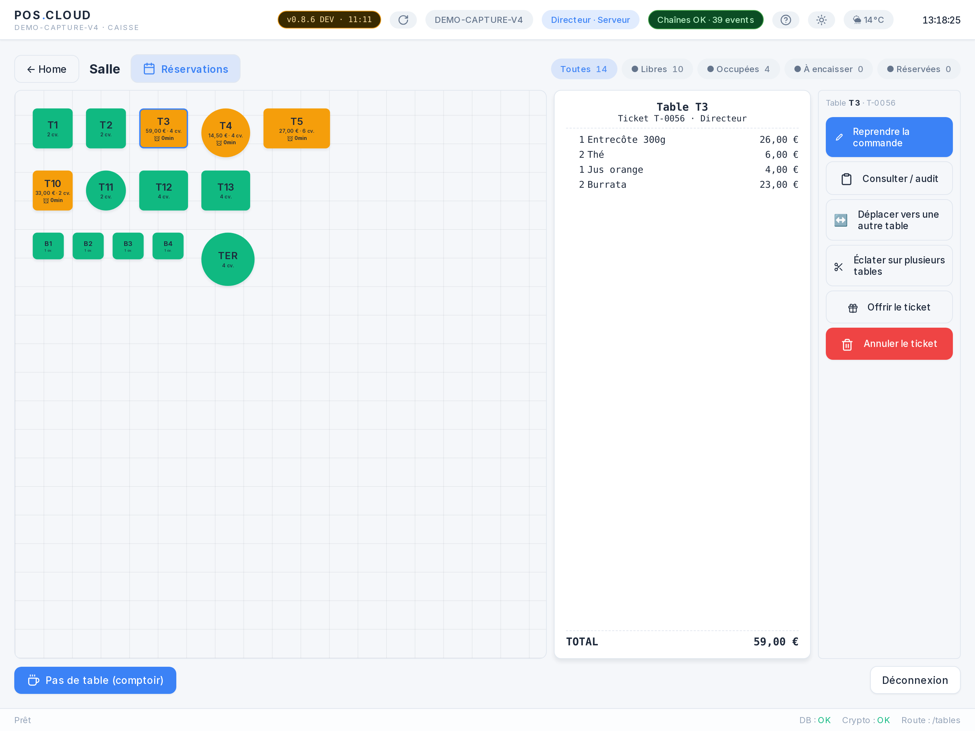Click the v0.8.6 DEV version badge
The image size is (975, 731).
coord(329,20)
